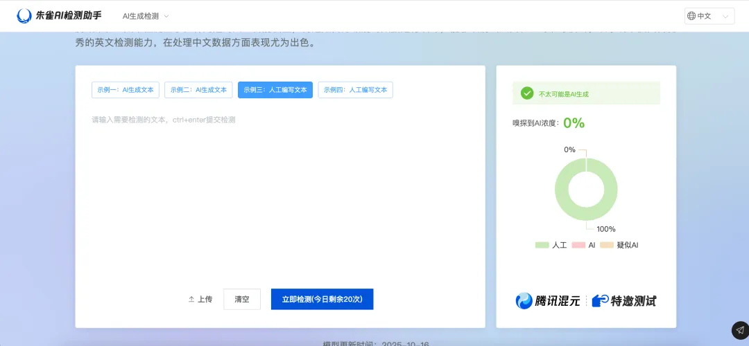Select 示例一：AI生成文本 sample

tap(126, 90)
